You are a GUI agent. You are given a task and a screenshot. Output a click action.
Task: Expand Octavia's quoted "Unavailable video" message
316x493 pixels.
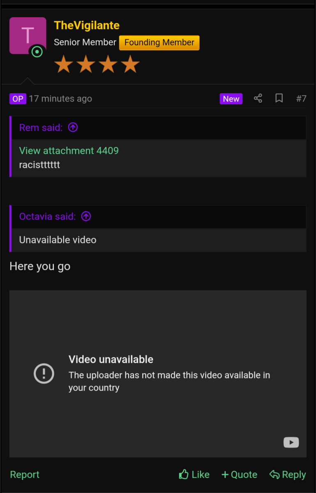(x=58, y=240)
